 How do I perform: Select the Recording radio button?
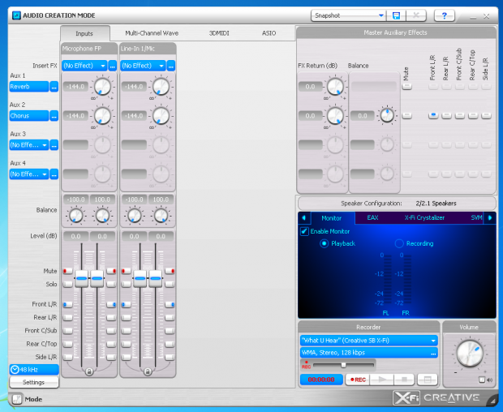click(x=399, y=243)
